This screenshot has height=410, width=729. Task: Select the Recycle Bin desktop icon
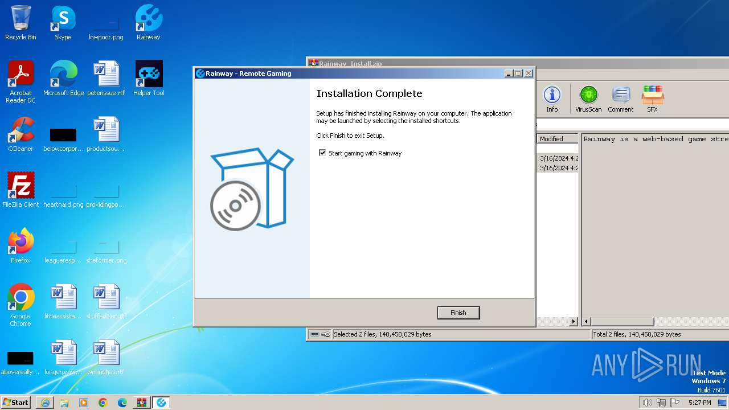click(21, 23)
